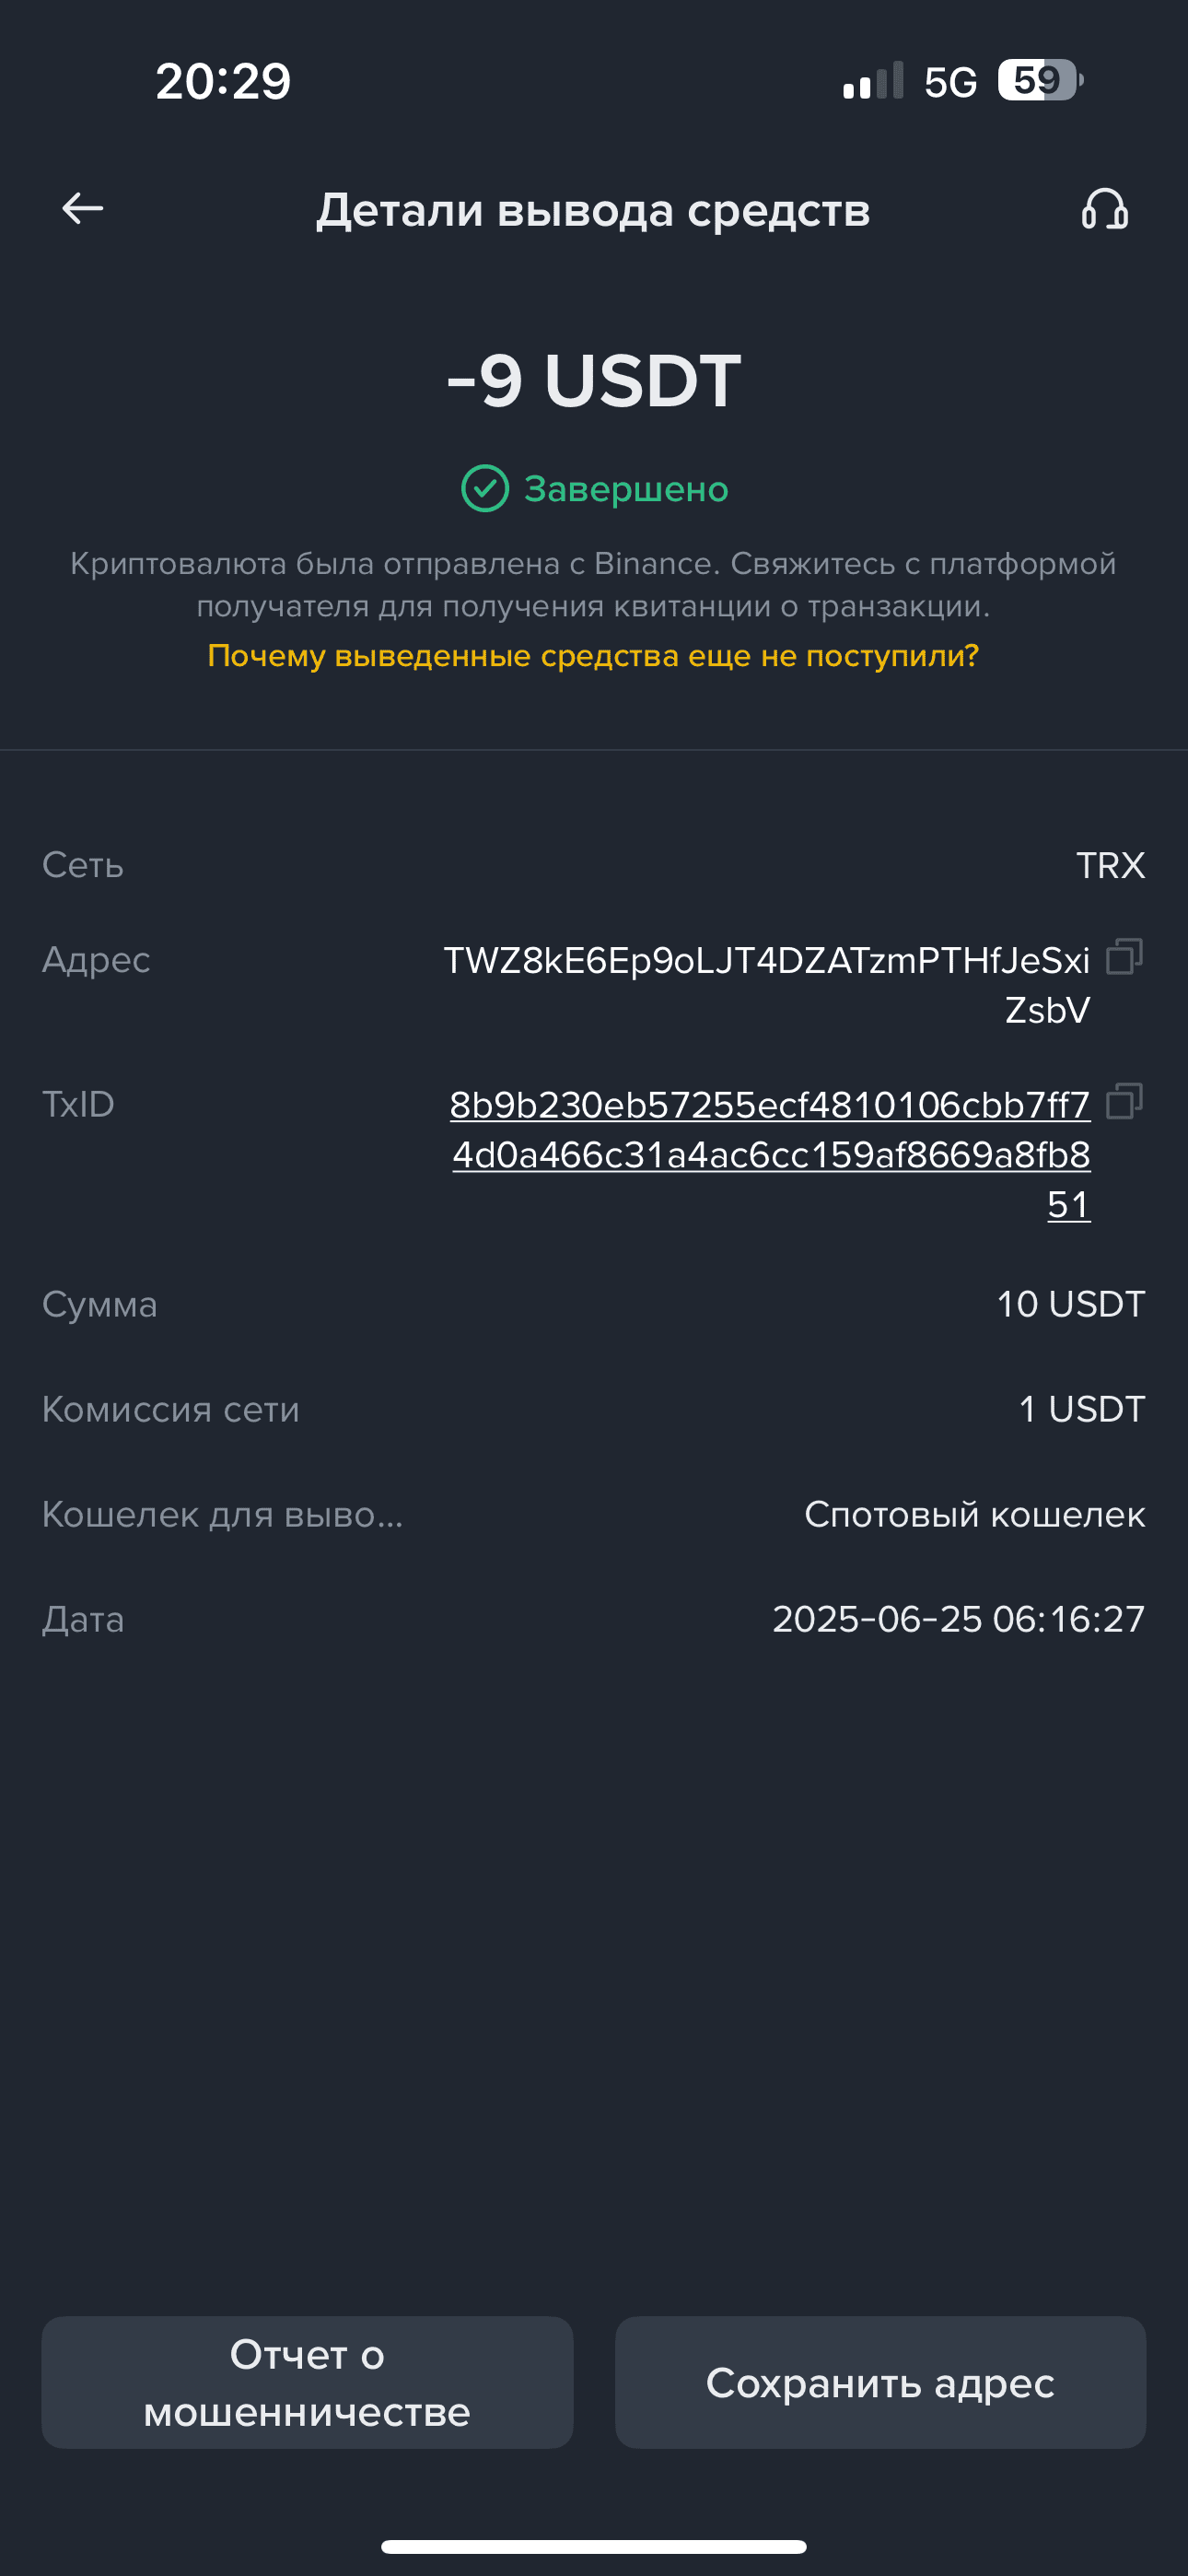This screenshot has width=1188, height=2576.
Task: Tap the home indicator bar
Action: pyautogui.click(x=594, y=2546)
